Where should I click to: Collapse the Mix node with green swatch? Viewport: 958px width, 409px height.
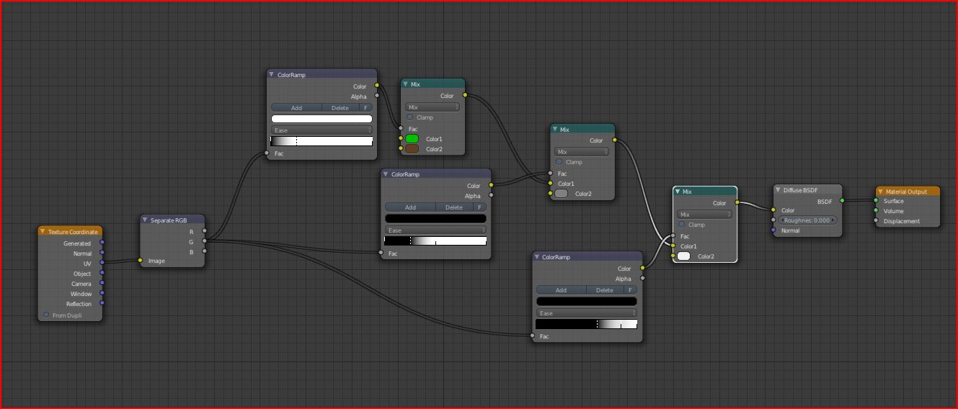tap(406, 84)
